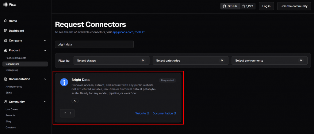Image resolution: width=314 pixels, height=134 pixels.
Task: Open the Select categories filter dropdown
Action: tap(190, 60)
